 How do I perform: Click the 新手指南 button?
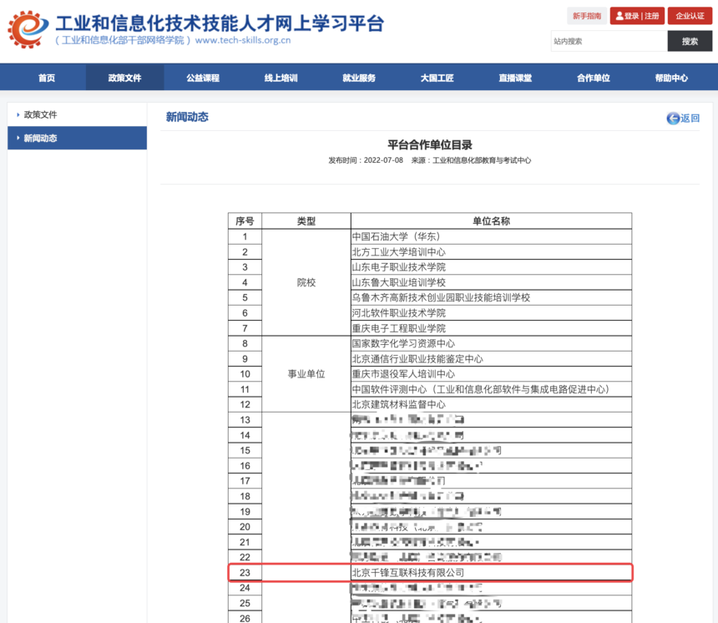point(587,16)
